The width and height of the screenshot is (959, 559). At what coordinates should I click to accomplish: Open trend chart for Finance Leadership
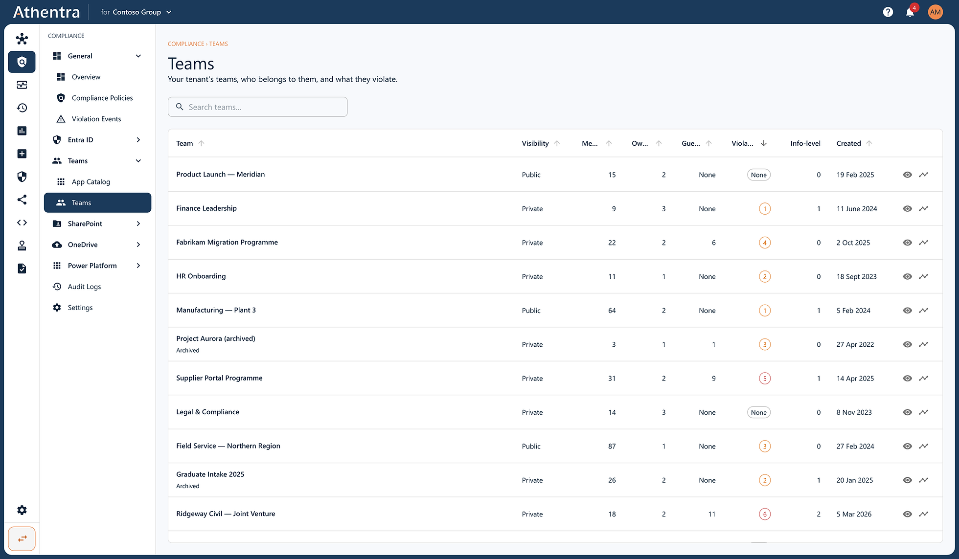923,208
